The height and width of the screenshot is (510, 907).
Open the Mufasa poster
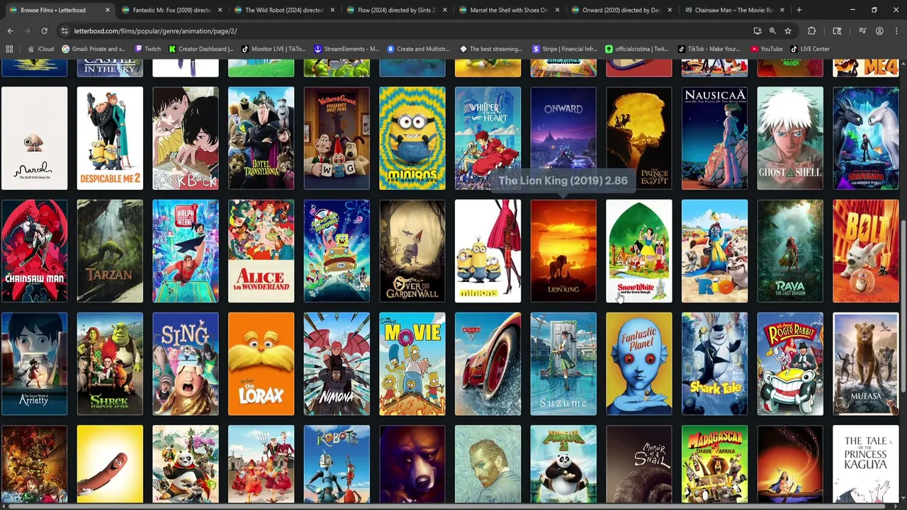click(866, 364)
